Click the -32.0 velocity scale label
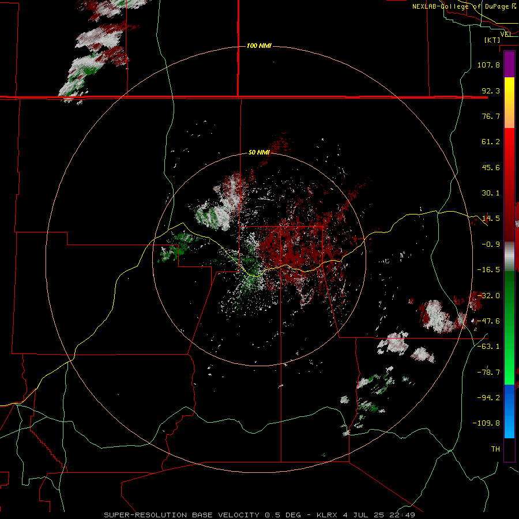 tap(488, 296)
